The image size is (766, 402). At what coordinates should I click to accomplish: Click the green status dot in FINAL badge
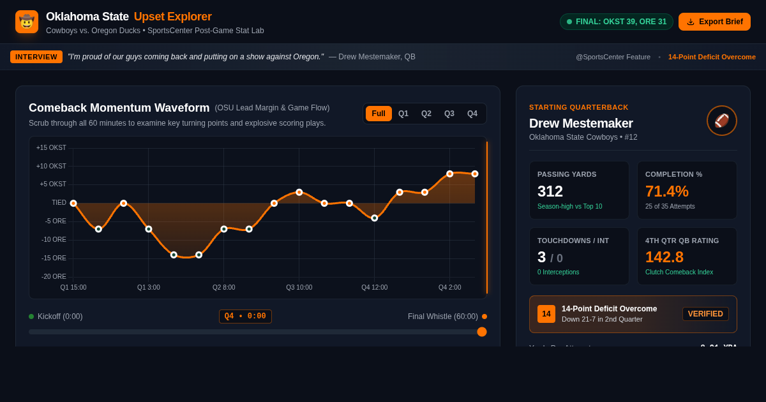(569, 22)
